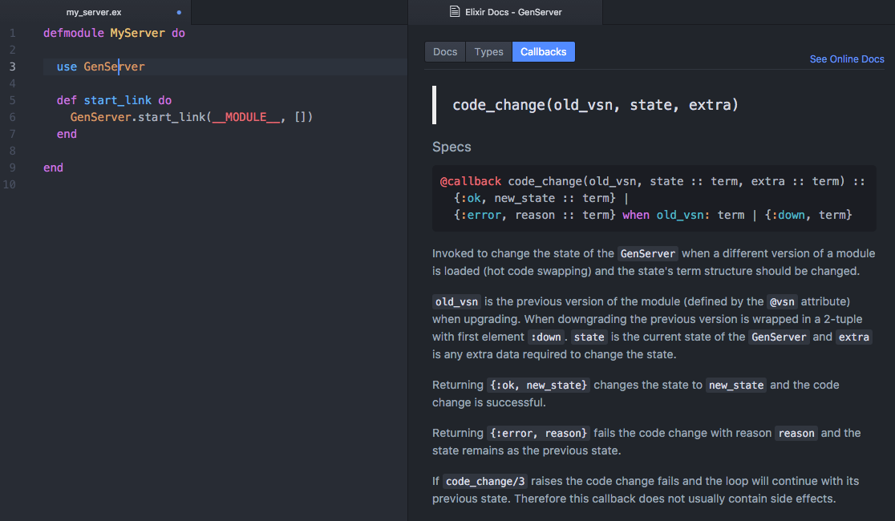The image size is (895, 521).
Task: Click the inline code_change/3 code label
Action: coord(485,482)
